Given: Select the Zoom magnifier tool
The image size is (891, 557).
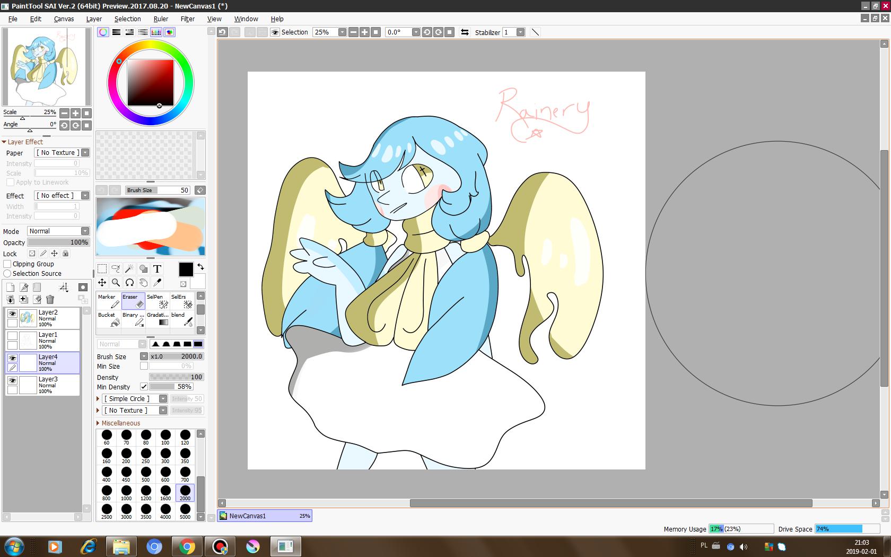Looking at the screenshot, I should [x=116, y=283].
